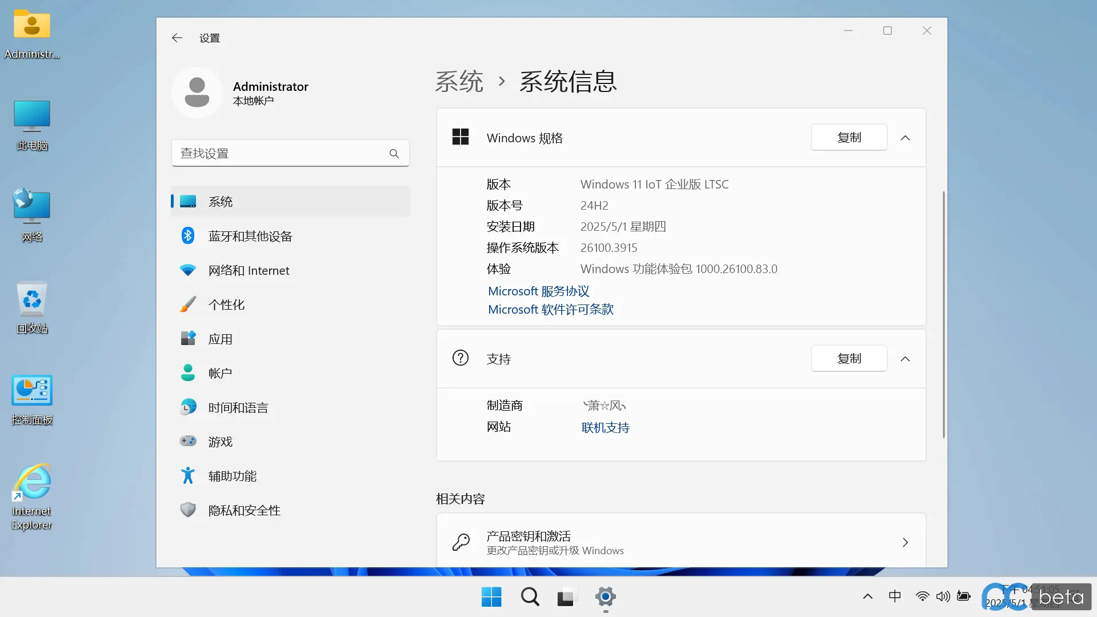
Task: Select the 网络 desktop icon
Action: point(32,216)
